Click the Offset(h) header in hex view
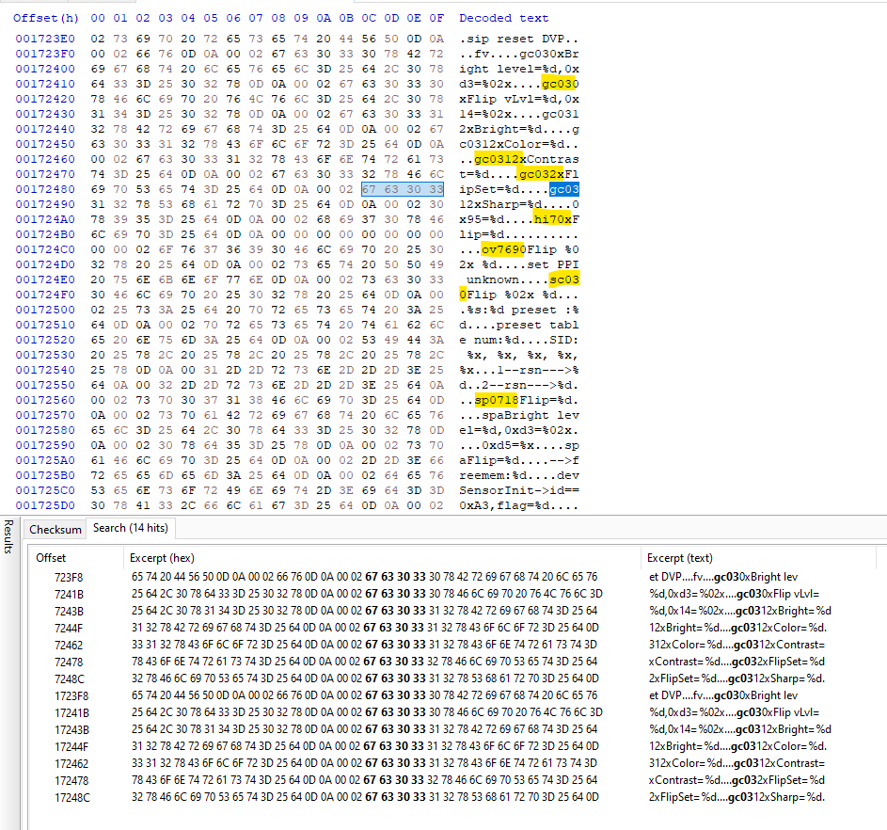The image size is (887, 830). [x=46, y=18]
